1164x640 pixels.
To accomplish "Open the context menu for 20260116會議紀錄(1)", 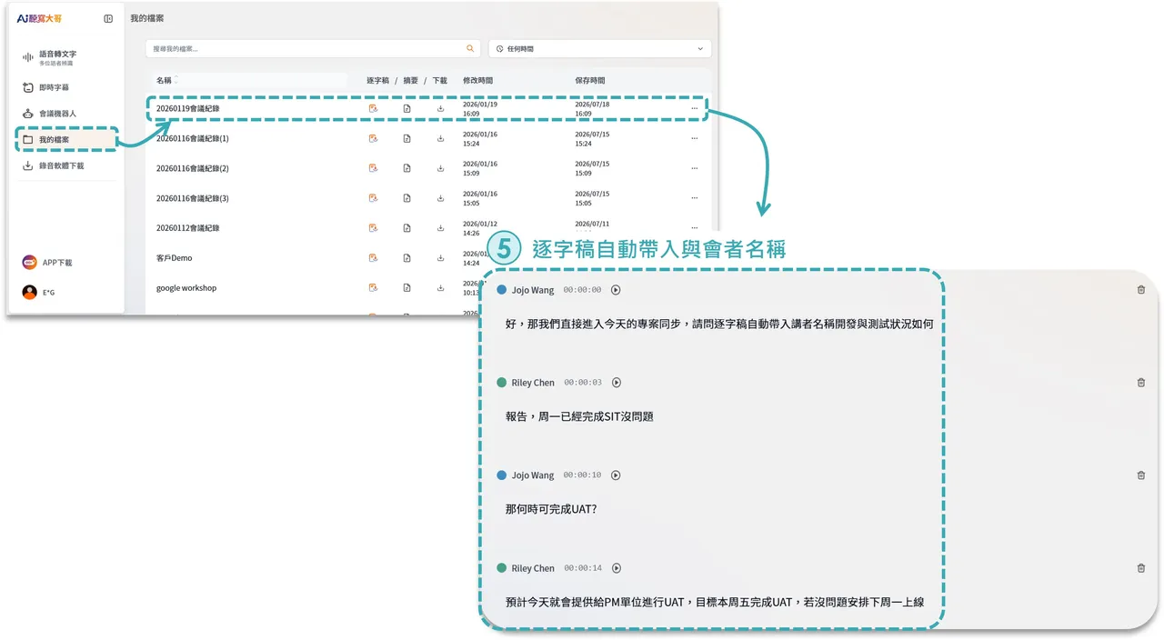I will click(694, 137).
